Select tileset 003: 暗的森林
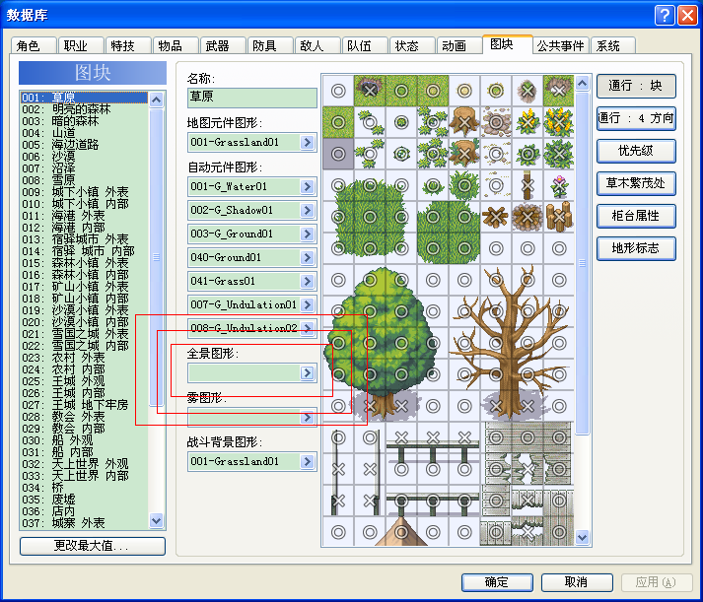Screen dimensions: 703x602 point(84,121)
